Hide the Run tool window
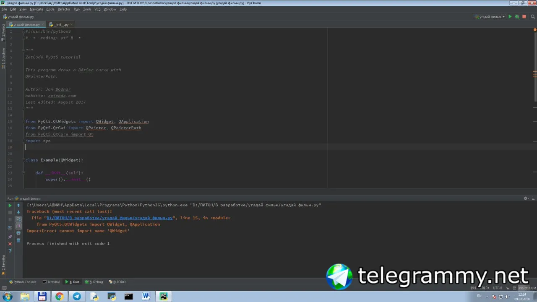537x302 pixels. point(533,198)
